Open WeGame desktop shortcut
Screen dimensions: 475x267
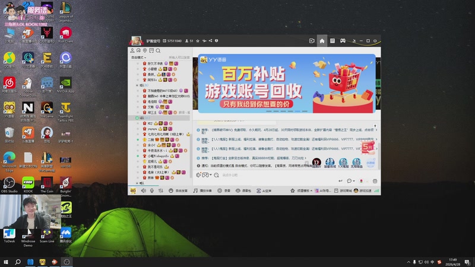[47, 110]
